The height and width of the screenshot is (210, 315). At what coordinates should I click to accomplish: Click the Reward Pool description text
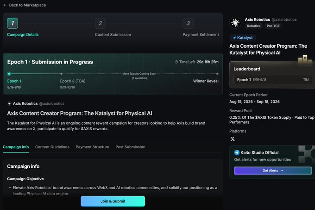point(271,120)
